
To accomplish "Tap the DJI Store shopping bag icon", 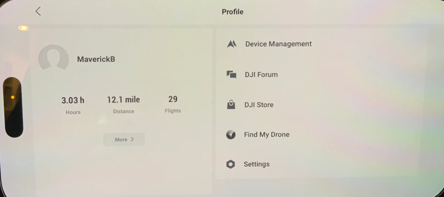I will point(231,105).
